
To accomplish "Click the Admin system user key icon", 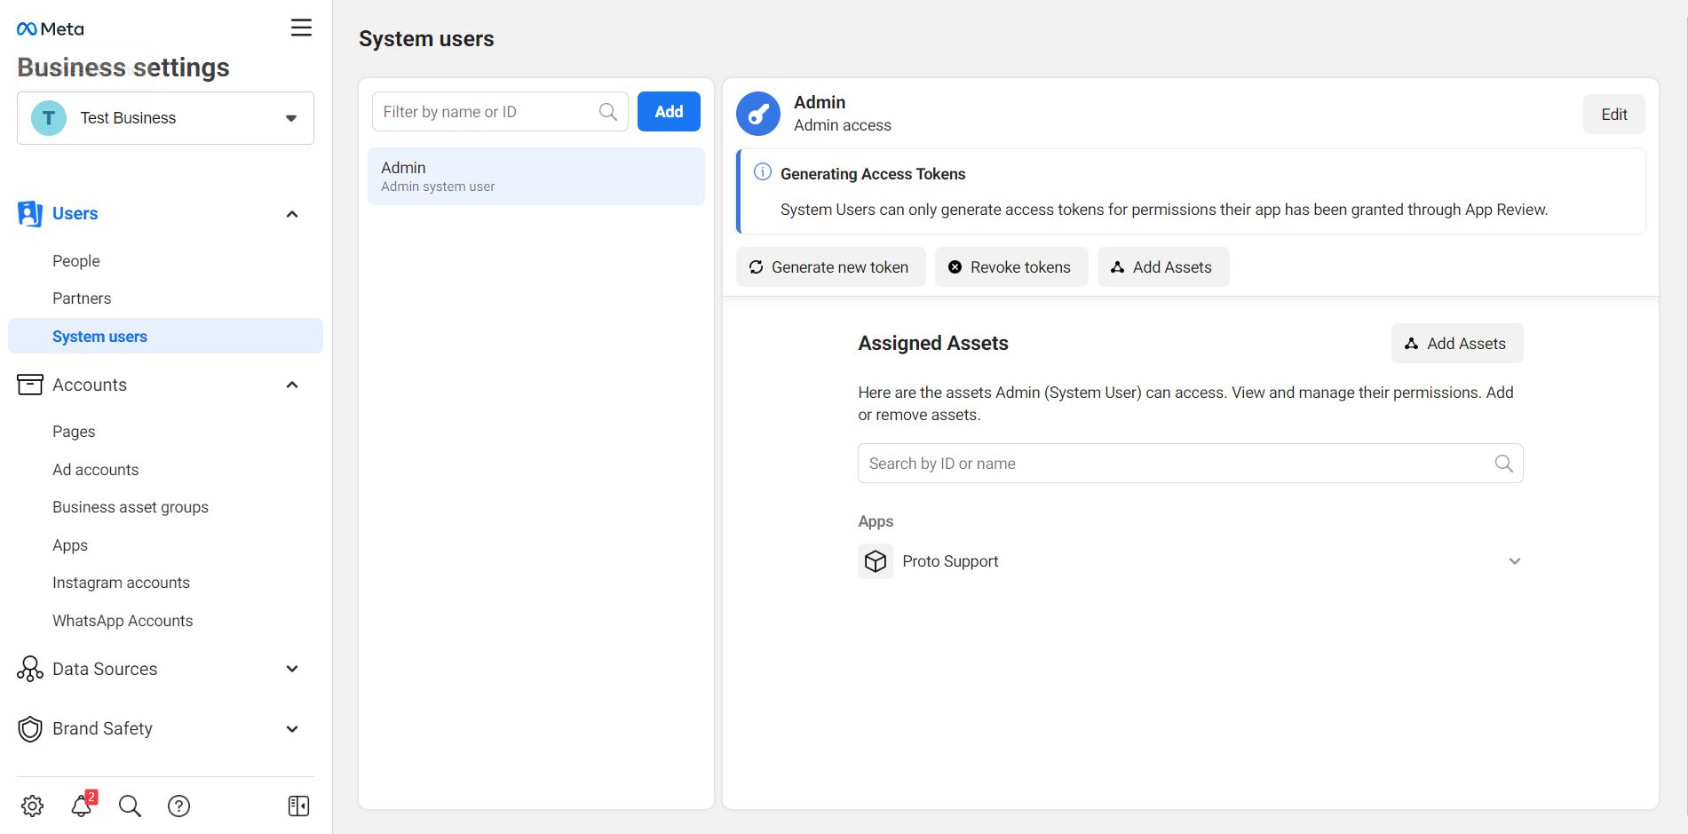I will tap(758, 114).
